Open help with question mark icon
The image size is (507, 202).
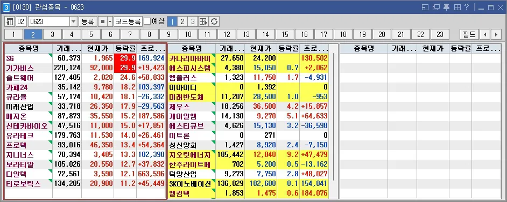(x=467, y=7)
